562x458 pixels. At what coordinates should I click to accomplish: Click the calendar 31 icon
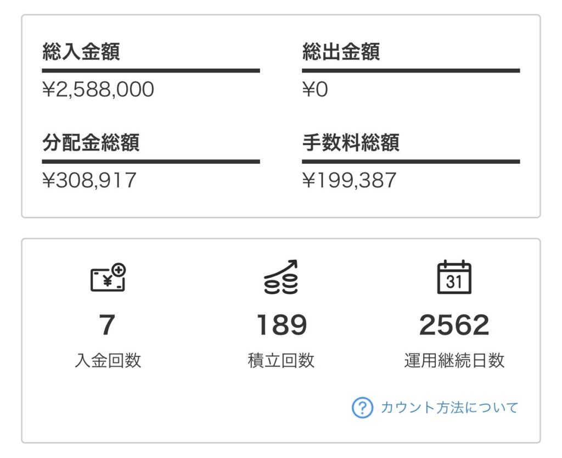point(454,277)
